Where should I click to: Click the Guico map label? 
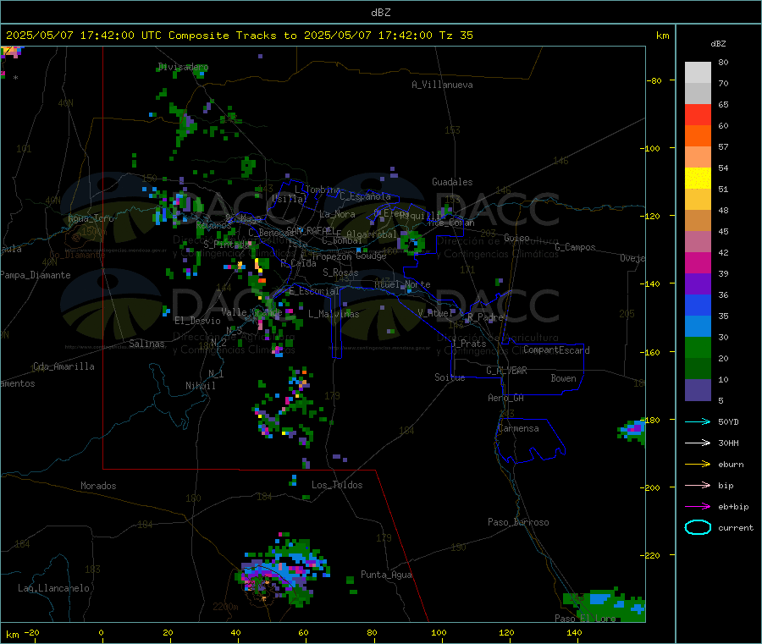[x=516, y=238]
